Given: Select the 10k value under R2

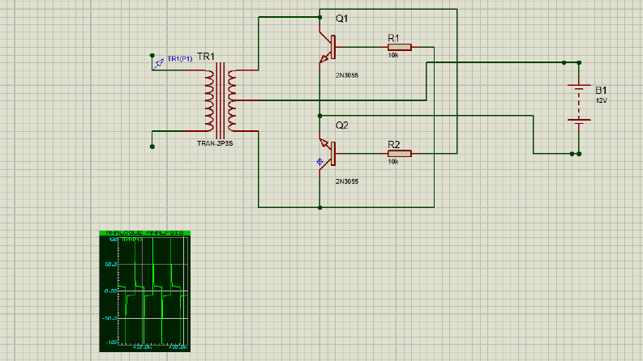Looking at the screenshot, I should coord(392,162).
